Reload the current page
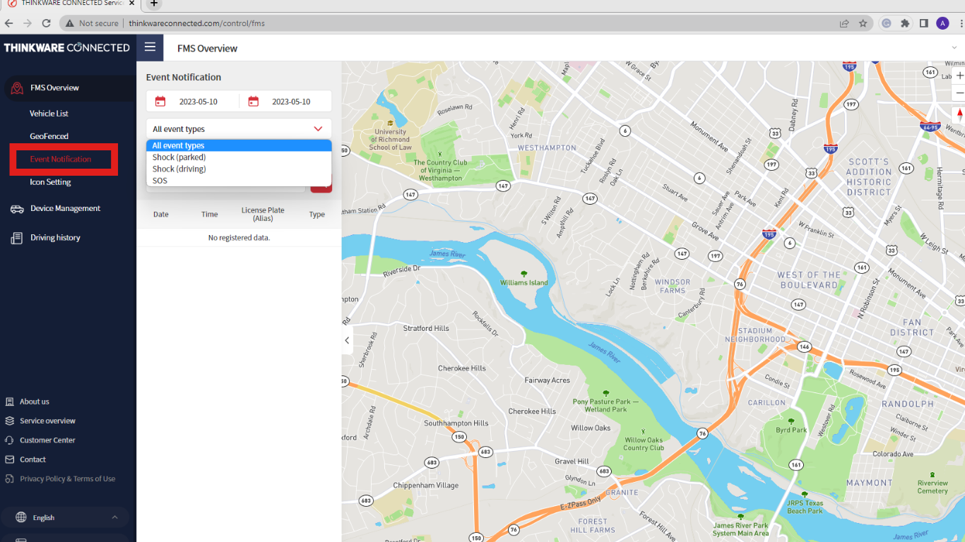Screen dimensions: 965x542 click(46, 23)
